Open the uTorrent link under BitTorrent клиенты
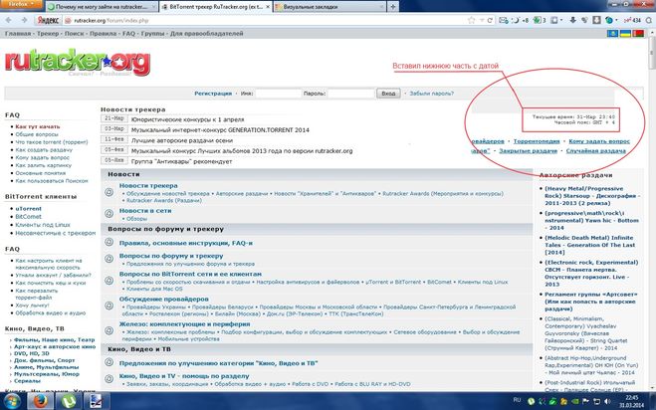This screenshot has height=410, width=656. tap(29, 208)
